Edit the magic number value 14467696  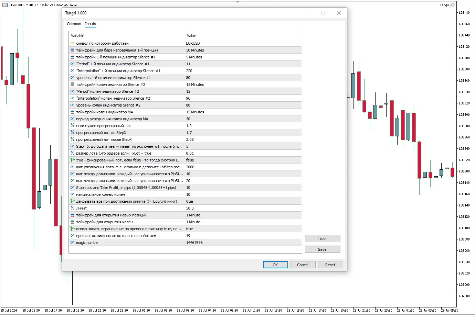click(243, 243)
